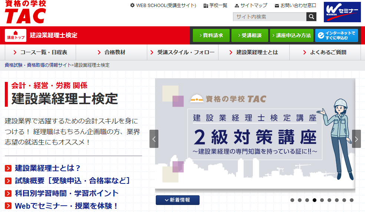Open the 建設業経理士とは menu
365x212 pixels.
pos(254,52)
